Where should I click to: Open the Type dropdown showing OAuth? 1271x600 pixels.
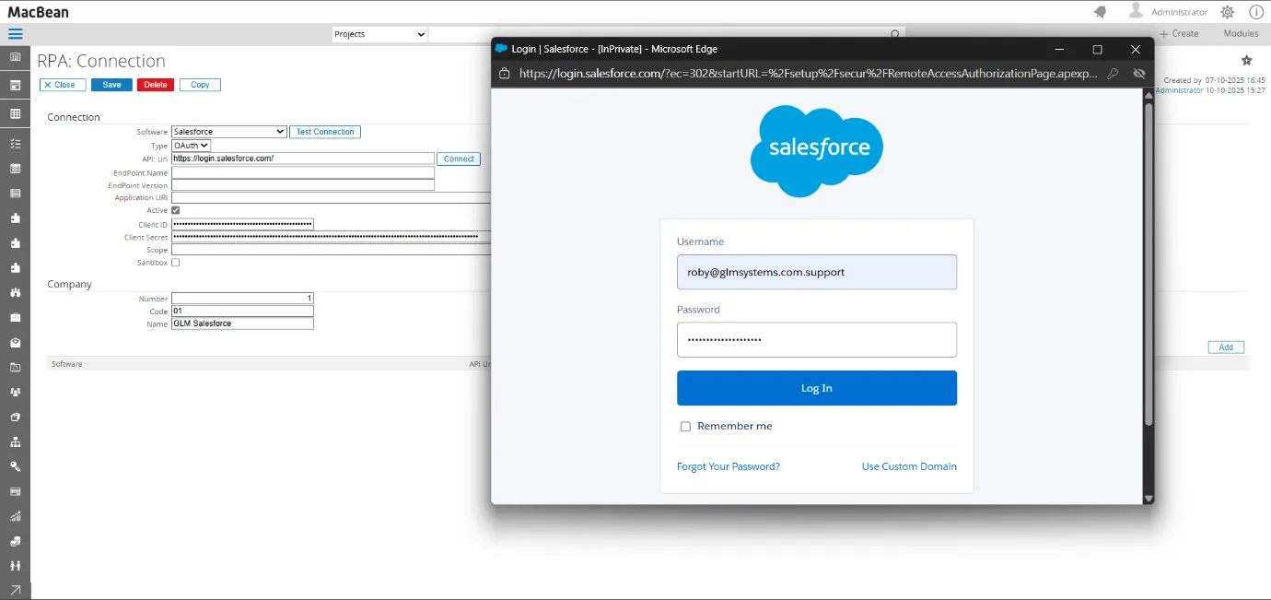192,146
